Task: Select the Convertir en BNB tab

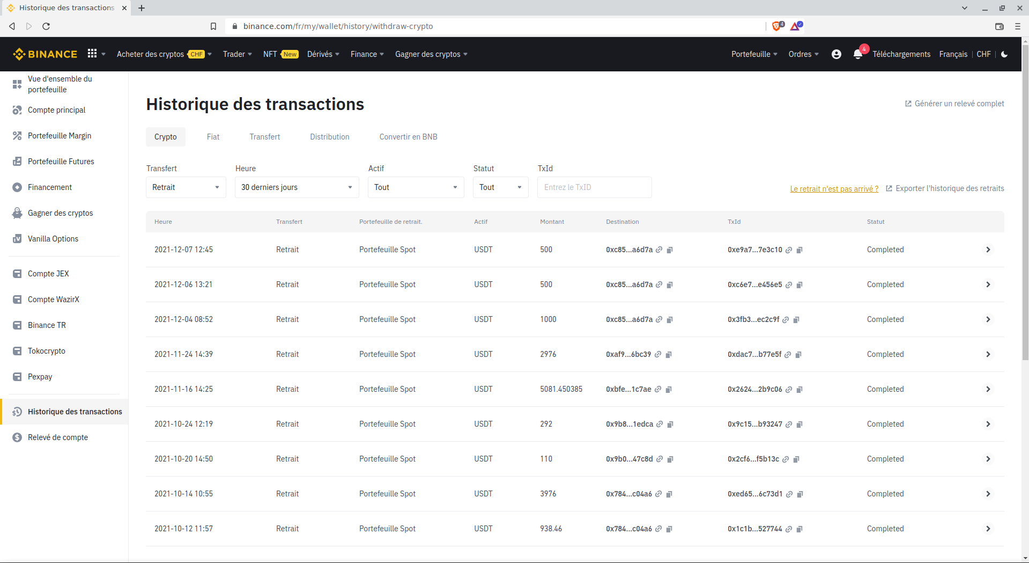Action: (408, 137)
